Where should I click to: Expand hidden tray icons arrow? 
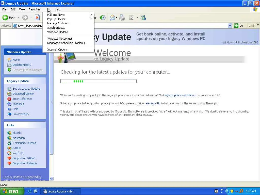[227, 191]
